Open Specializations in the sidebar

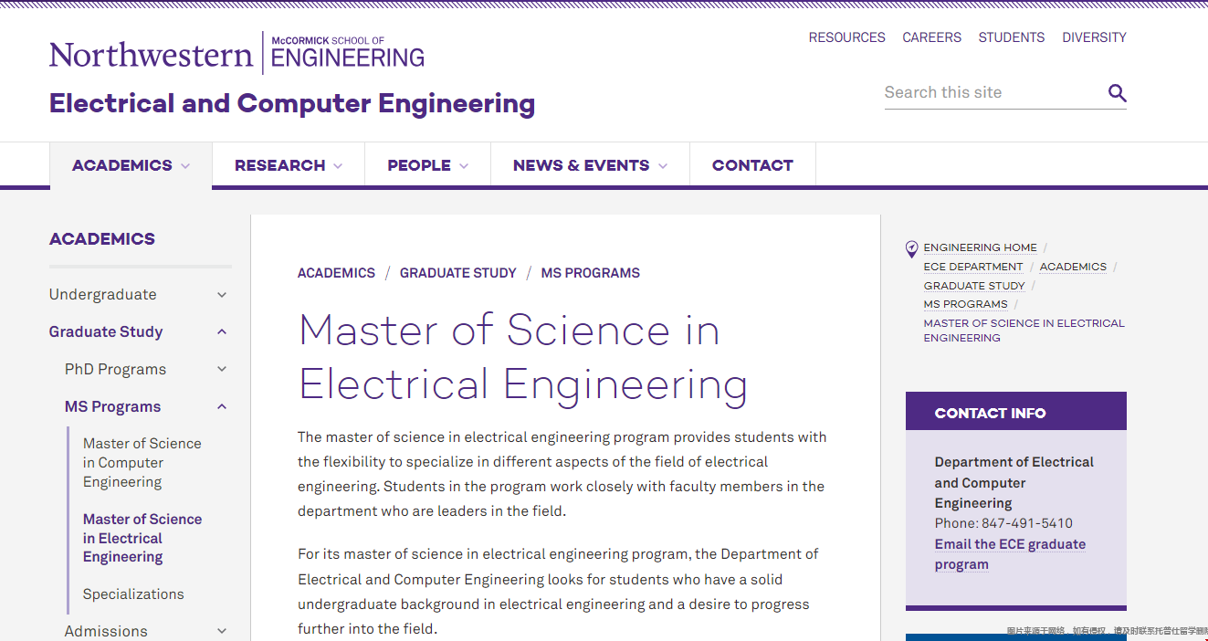tap(133, 594)
